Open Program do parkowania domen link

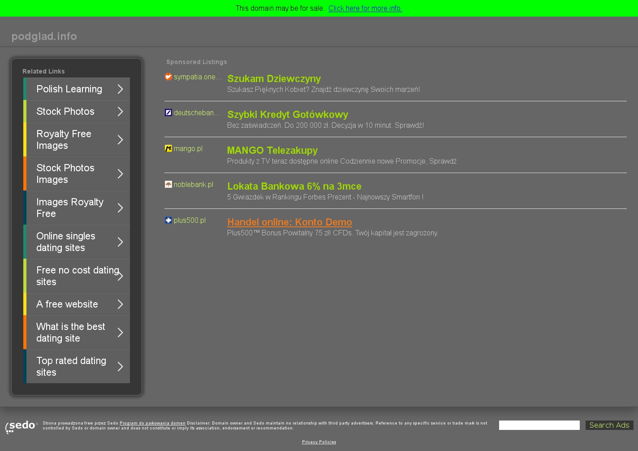[152, 423]
